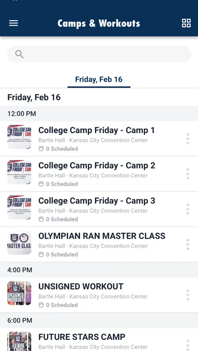Tap the Unsigned Workout thumbnail image
The image size is (198, 351).
[19, 293]
